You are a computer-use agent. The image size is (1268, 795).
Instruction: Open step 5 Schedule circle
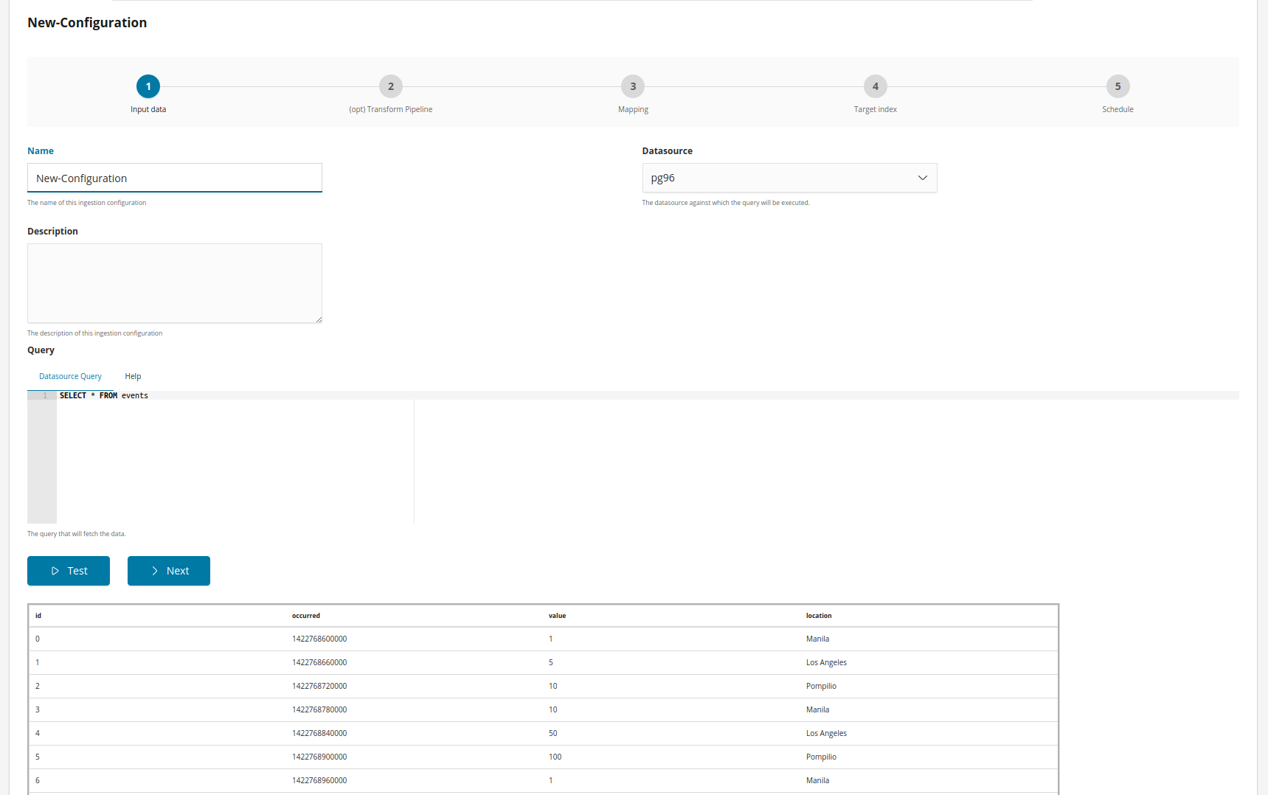[x=1118, y=86]
